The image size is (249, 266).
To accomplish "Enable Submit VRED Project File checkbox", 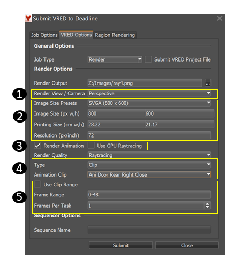I will [x=148, y=59].
